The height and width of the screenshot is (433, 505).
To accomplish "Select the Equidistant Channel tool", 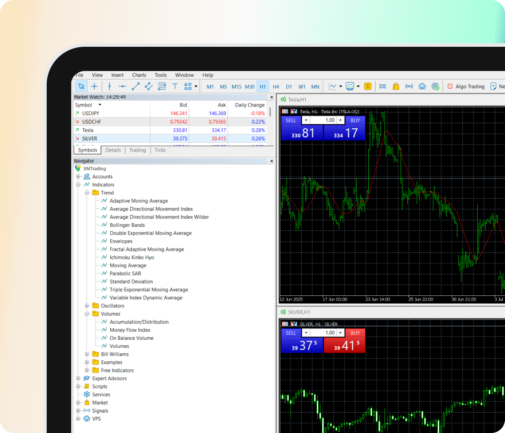I will [x=148, y=86].
